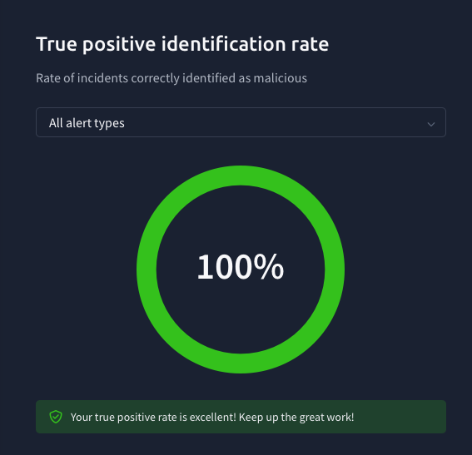
Task: Click the word "malicious" in the description
Action: (281, 78)
